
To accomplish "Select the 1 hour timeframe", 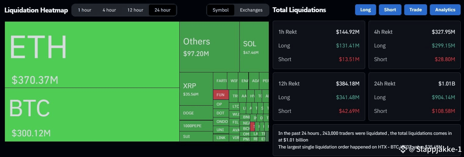I will 85,10.
